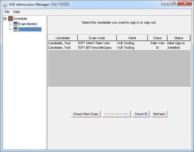
Task: Select the Entry Monitoring tree item
Action: [30, 29]
